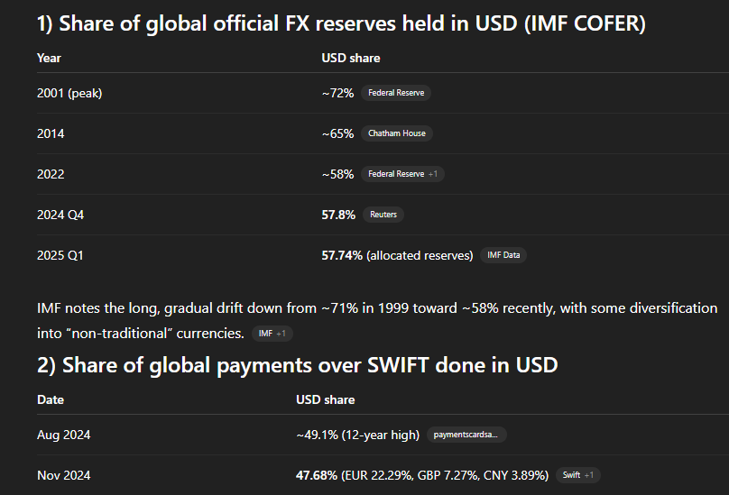Click the bold 57.74% value

pyautogui.click(x=342, y=255)
